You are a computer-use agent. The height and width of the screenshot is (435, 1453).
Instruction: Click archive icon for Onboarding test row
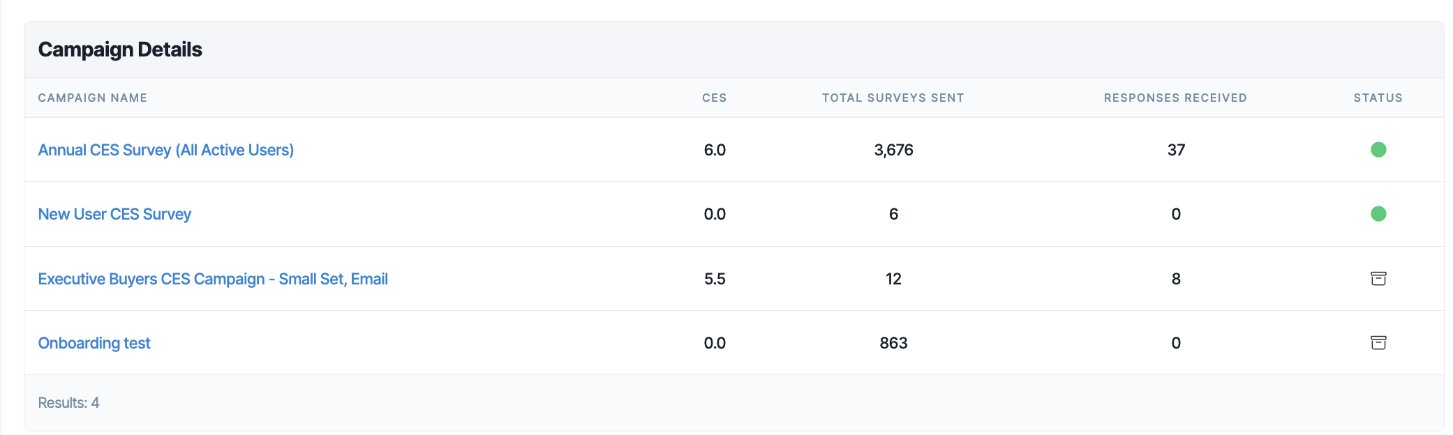1378,343
